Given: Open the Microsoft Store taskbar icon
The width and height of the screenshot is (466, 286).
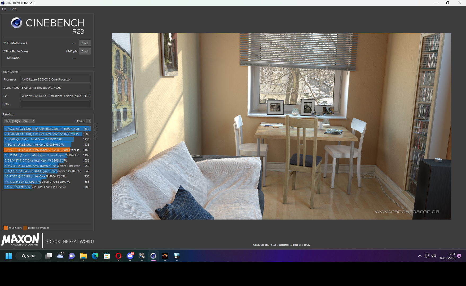Looking at the screenshot, I should click(107, 256).
